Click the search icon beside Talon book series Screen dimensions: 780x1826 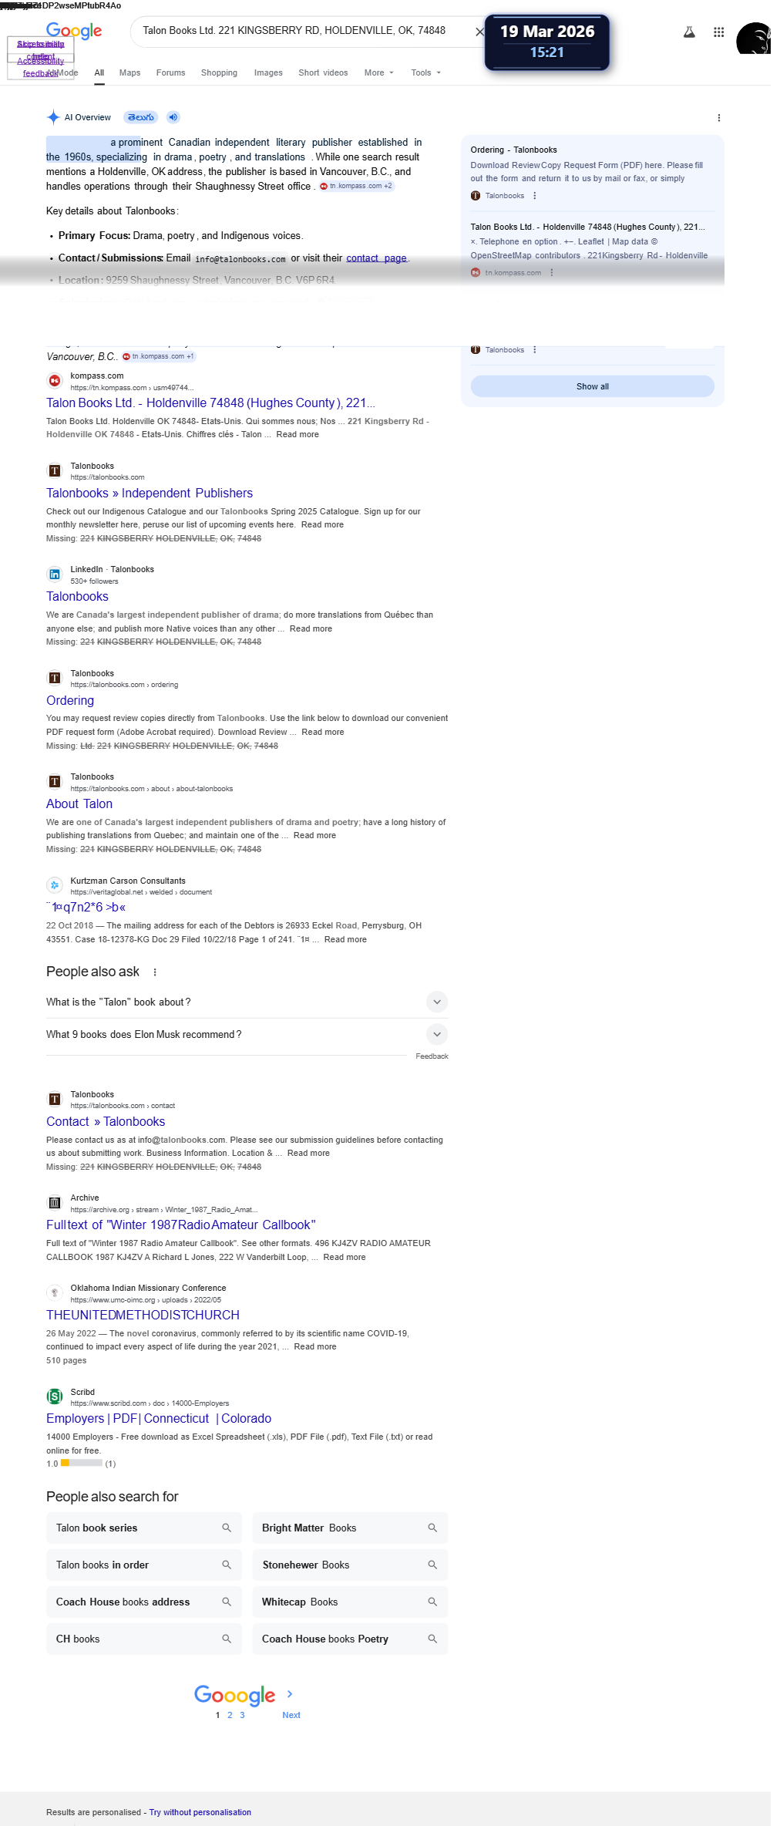point(227,1528)
